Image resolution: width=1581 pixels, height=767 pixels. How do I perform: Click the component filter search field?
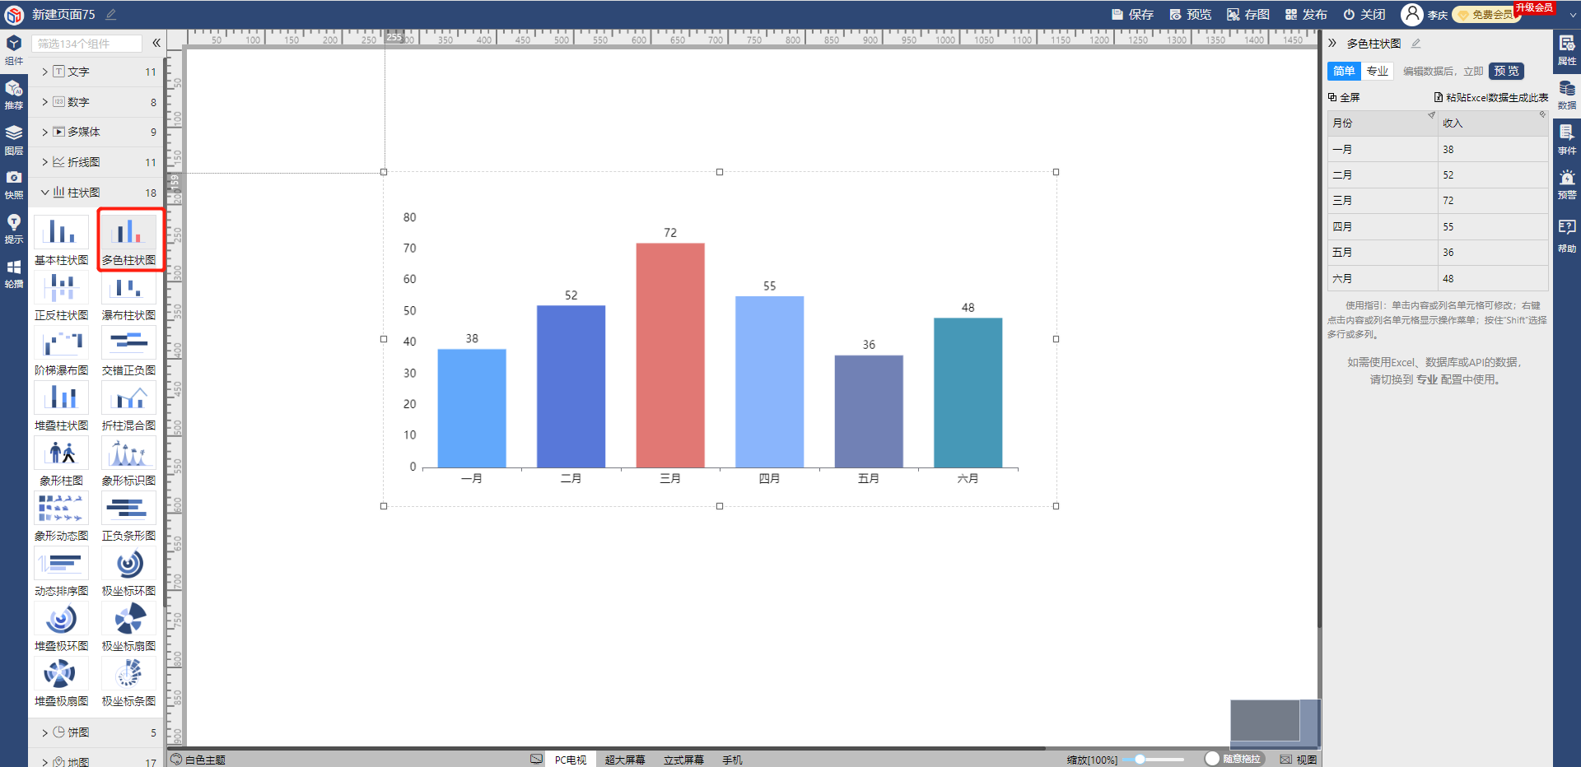pos(87,43)
